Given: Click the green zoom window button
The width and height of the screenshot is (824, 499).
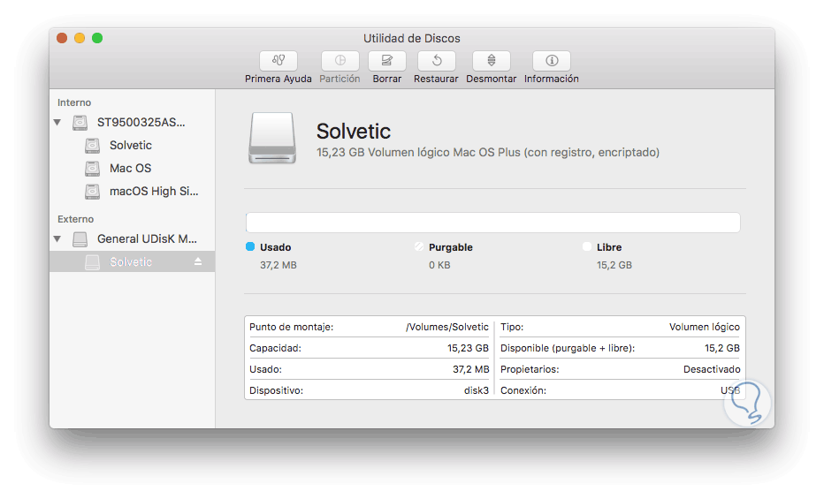Looking at the screenshot, I should 97,38.
